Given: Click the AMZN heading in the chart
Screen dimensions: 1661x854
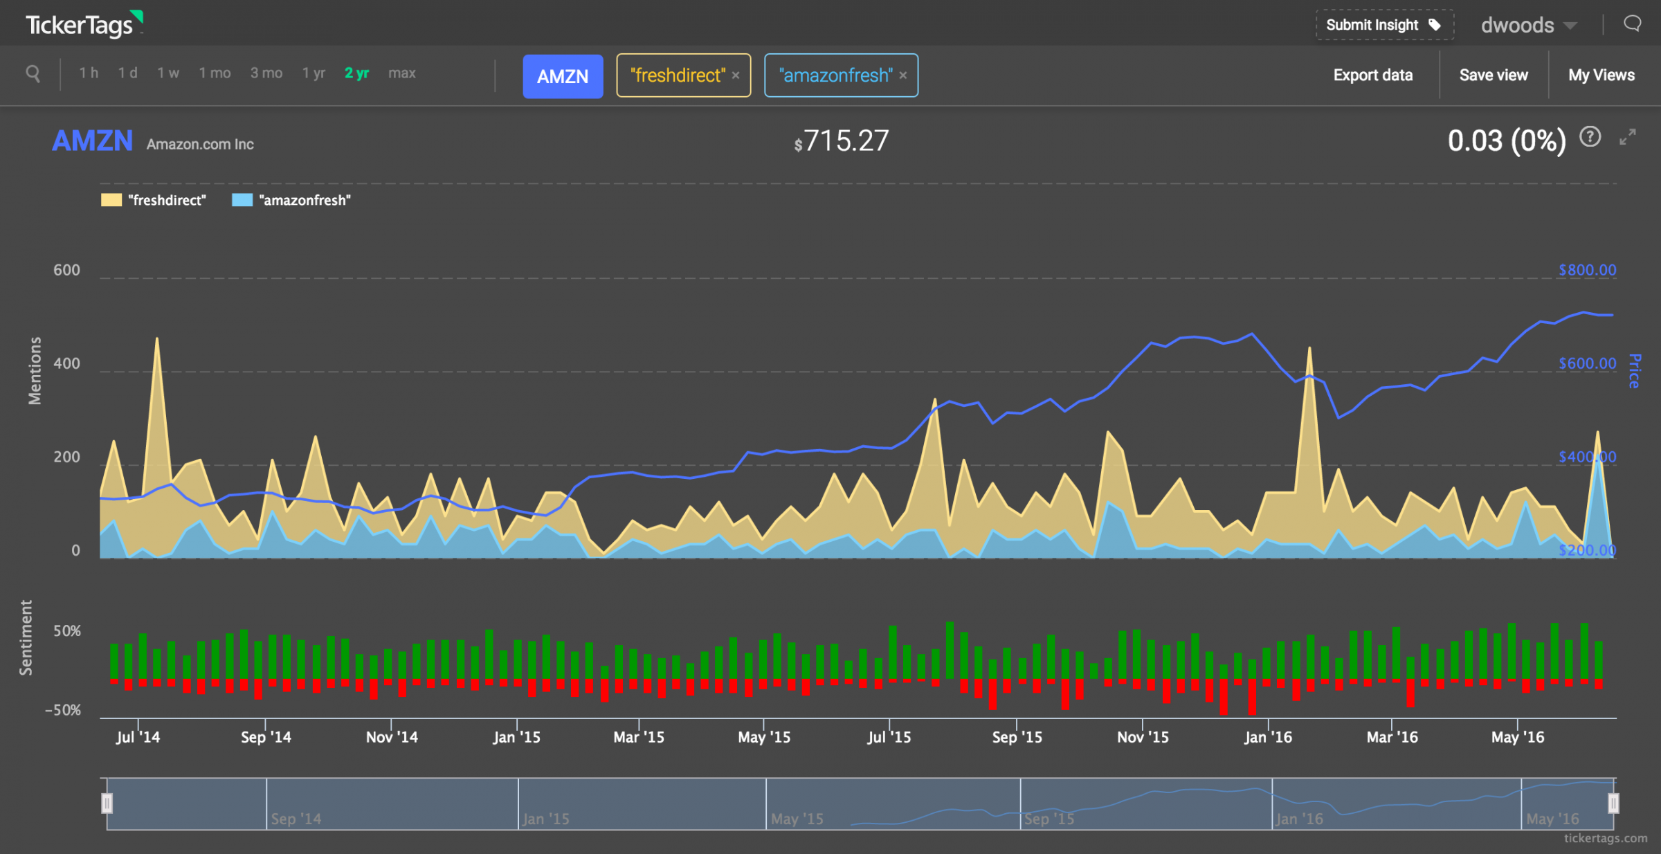Looking at the screenshot, I should (93, 141).
